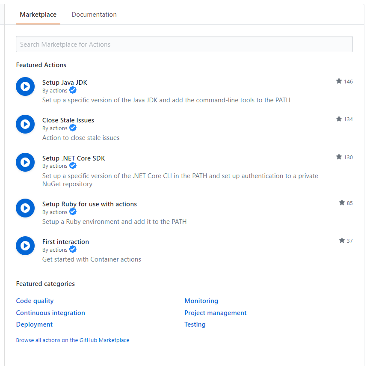Open the Close Stale Issues action title
The width and height of the screenshot is (367, 366).
tap(68, 120)
